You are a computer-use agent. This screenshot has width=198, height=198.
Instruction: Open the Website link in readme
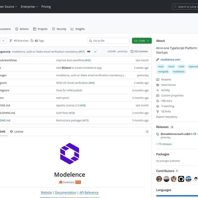[x=46, y=192]
